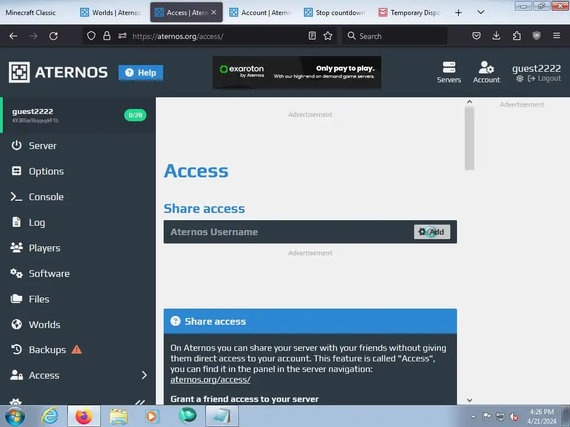Click the site permissions icon
Viewport: 570px width, 427px height.
(122, 36)
